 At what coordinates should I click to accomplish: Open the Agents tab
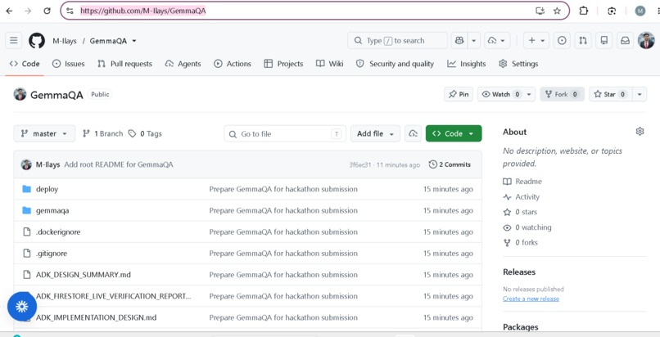coord(183,64)
